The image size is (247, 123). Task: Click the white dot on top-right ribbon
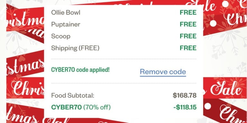pos(225,4)
